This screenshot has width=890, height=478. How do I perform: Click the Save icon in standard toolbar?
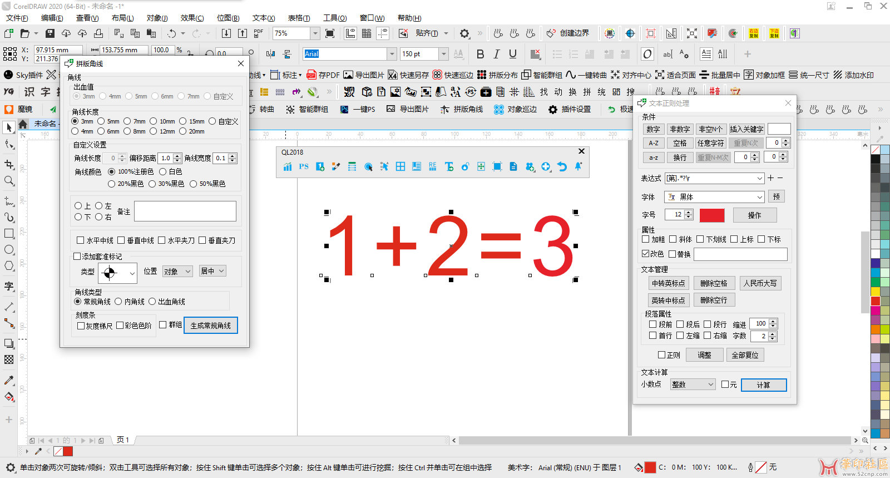tap(50, 33)
